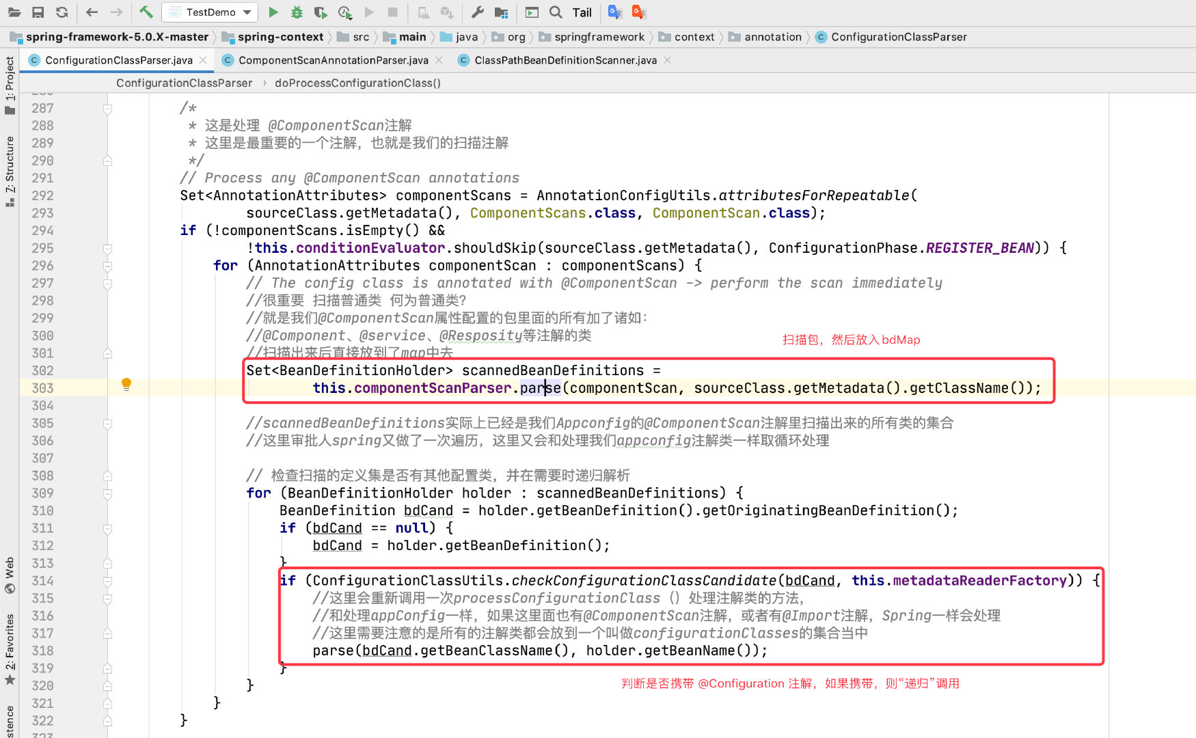Viewport: 1196px width, 738px height.
Task: Click the profiler run icon with clock
Action: coord(345,12)
